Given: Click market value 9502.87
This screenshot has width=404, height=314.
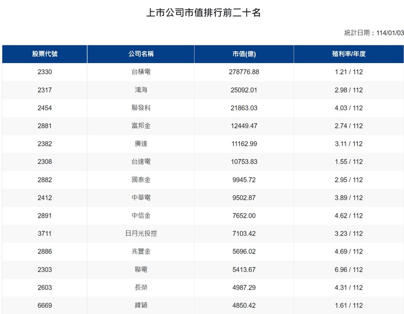Looking at the screenshot, I should point(244,198).
